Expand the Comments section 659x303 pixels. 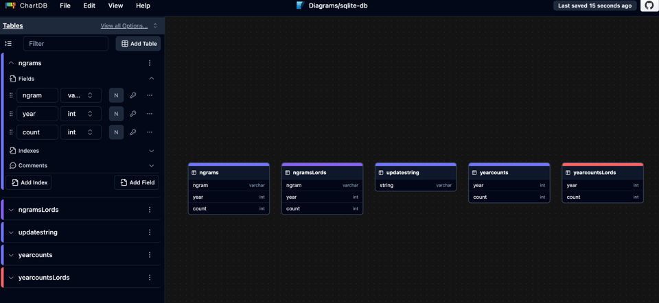pos(152,166)
